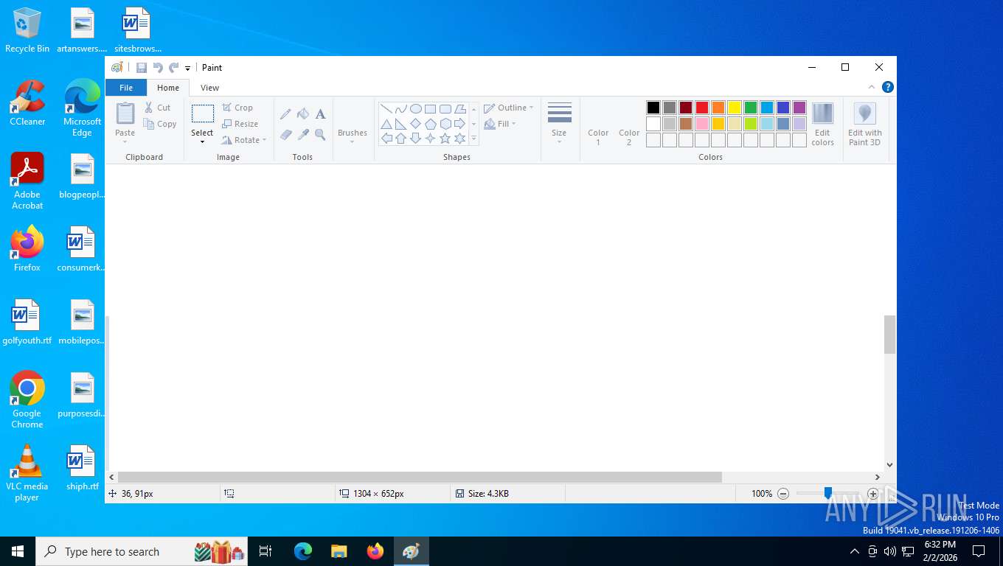Open Customize Quick Access Toolbar arrow
This screenshot has height=566, width=1003.
coord(187,68)
